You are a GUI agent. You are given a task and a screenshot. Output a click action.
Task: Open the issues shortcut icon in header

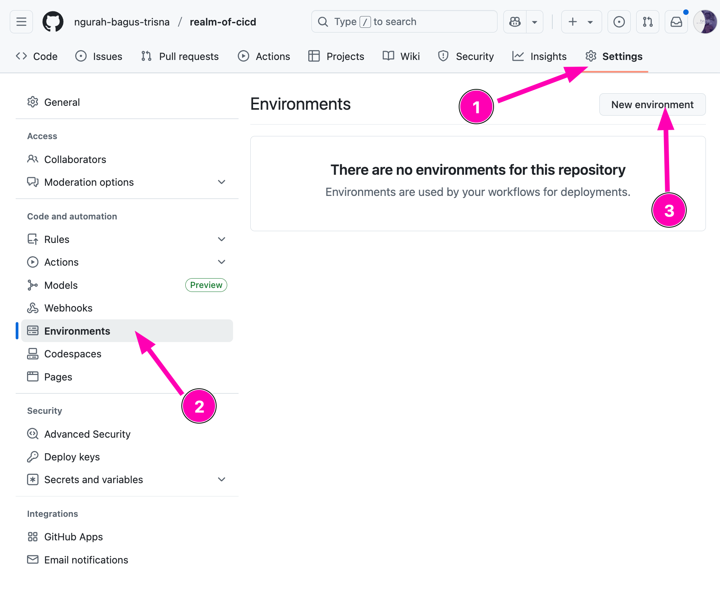[x=619, y=22]
